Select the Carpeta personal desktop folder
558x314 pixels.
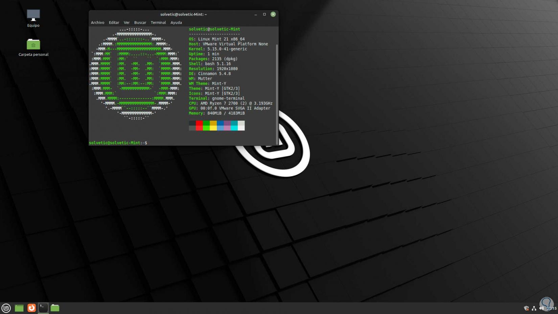tap(33, 47)
